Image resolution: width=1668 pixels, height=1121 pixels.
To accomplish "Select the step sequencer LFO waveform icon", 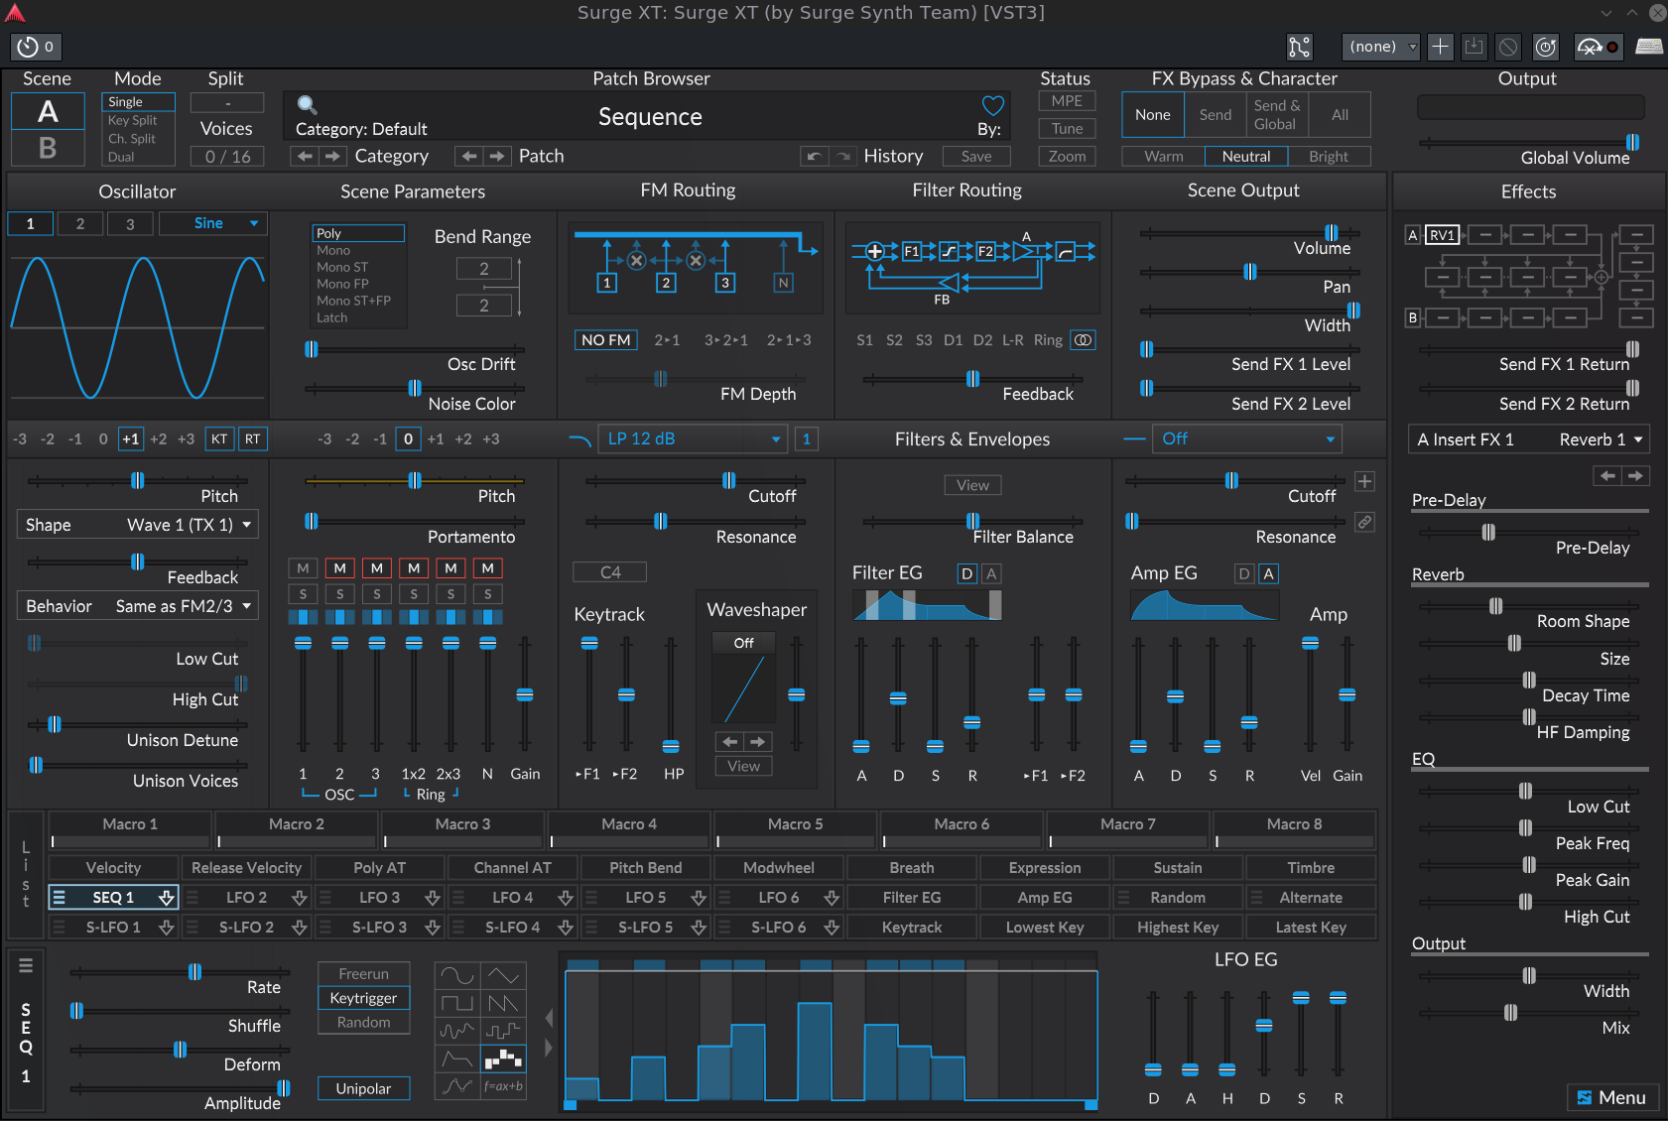I will 503,1059.
